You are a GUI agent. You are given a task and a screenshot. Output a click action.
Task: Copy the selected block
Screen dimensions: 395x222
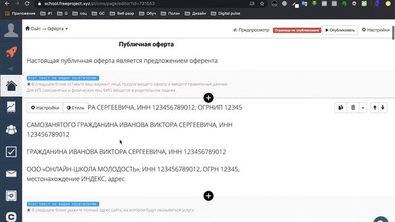click(341, 108)
